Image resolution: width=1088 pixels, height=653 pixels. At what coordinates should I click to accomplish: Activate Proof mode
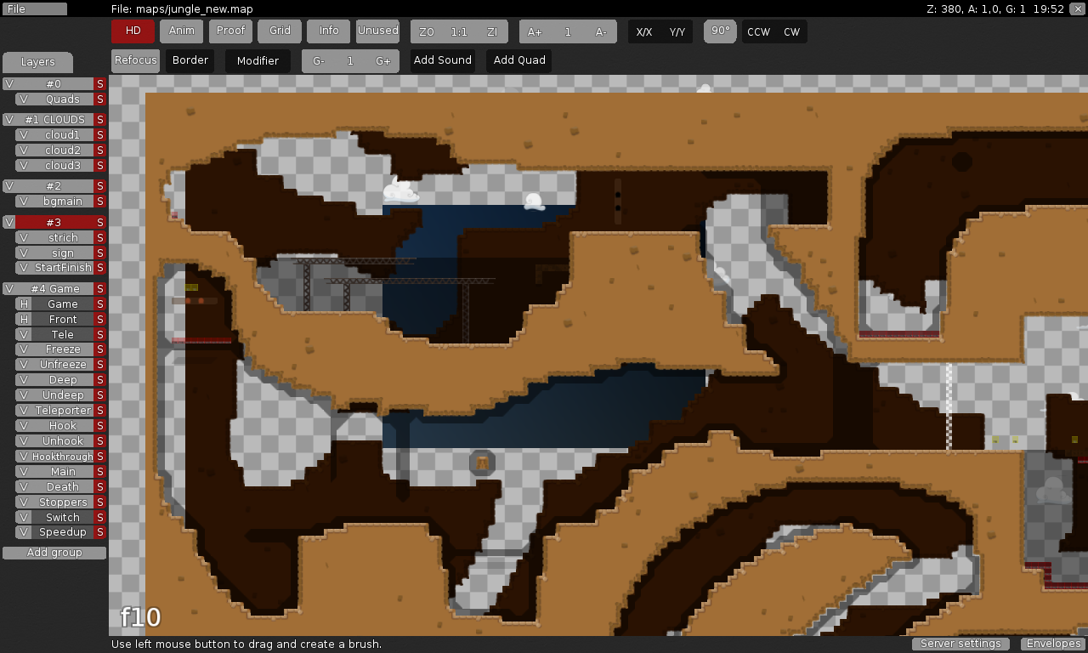pyautogui.click(x=229, y=31)
